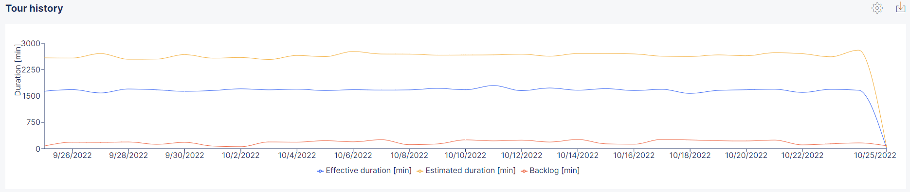Click the 10/4/2022 axis date label
Image resolution: width=910 pixels, height=192 pixels.
click(x=297, y=156)
